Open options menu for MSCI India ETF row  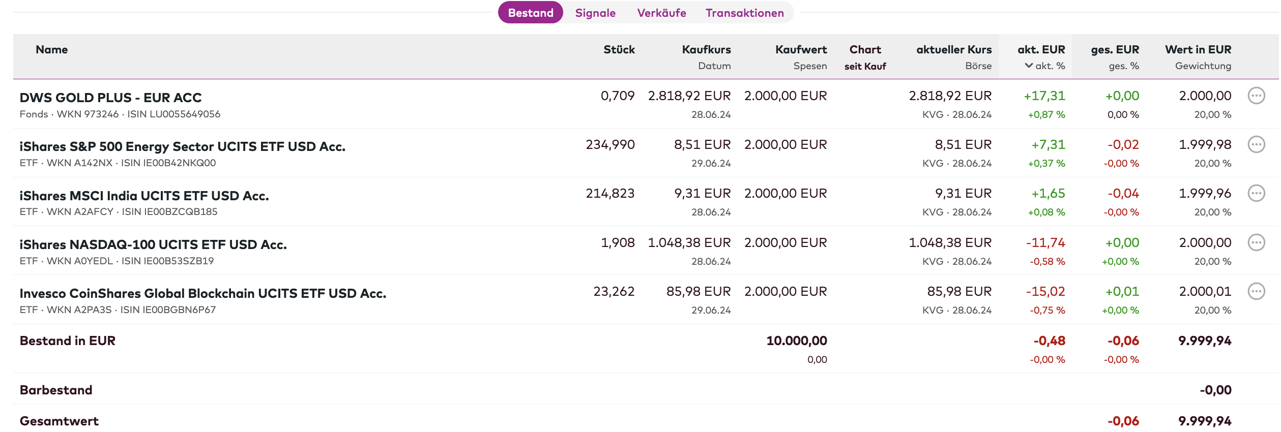(x=1256, y=193)
